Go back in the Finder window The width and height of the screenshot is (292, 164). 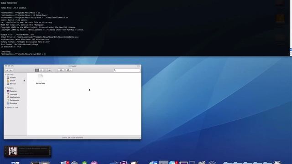pyautogui.click(x=7, y=70)
